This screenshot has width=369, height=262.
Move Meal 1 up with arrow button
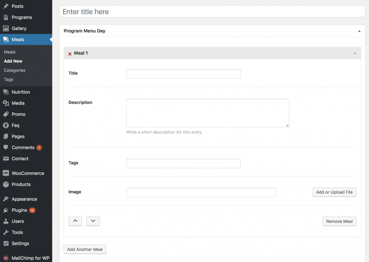click(75, 221)
